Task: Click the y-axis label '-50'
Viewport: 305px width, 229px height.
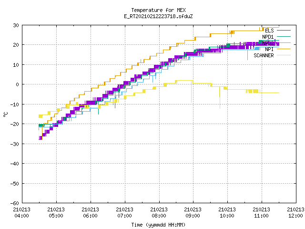Action: click(x=15, y=183)
